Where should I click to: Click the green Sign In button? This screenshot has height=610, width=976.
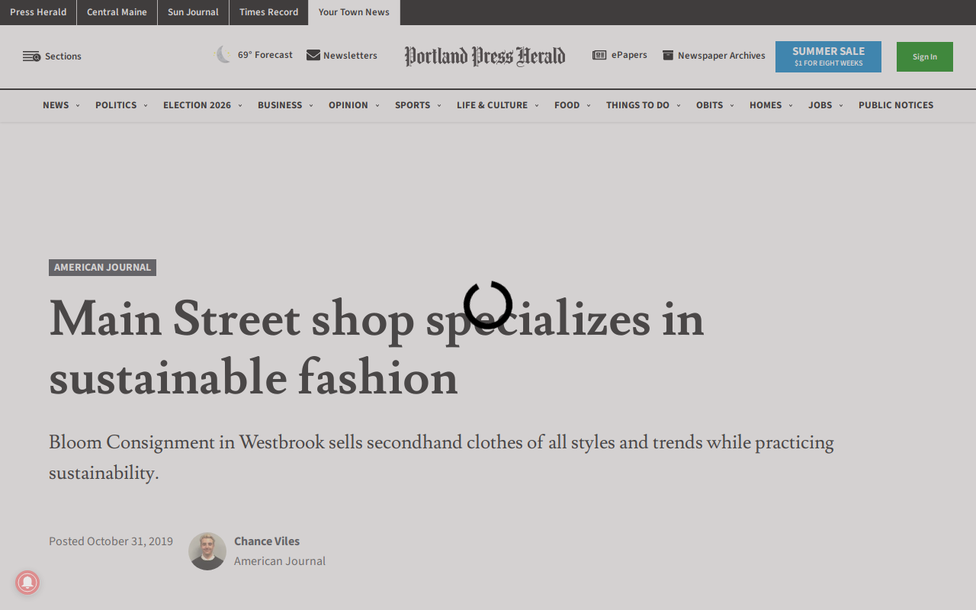[x=925, y=56]
